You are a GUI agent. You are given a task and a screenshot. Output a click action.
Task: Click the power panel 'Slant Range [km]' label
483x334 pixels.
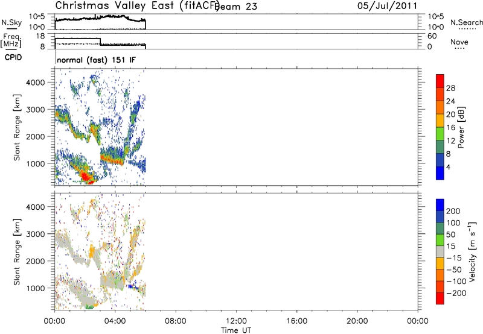click(17, 128)
